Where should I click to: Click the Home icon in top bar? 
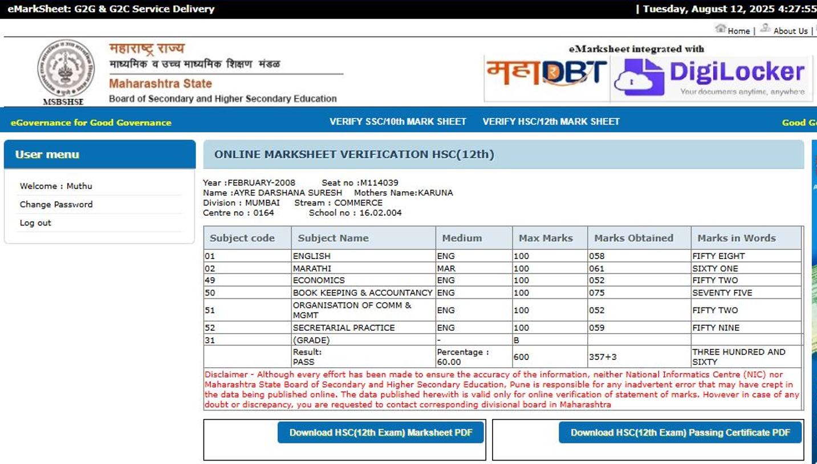click(x=721, y=28)
